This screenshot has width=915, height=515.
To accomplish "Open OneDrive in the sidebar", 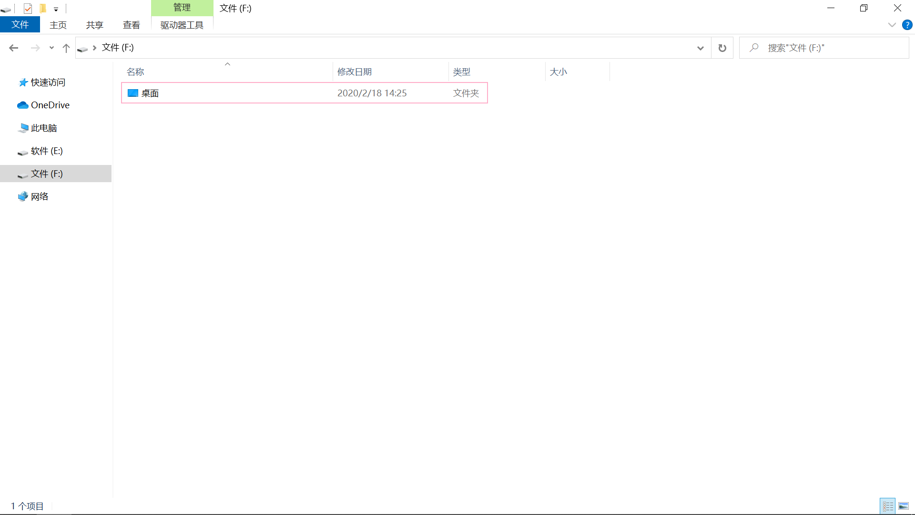I will (x=50, y=105).
